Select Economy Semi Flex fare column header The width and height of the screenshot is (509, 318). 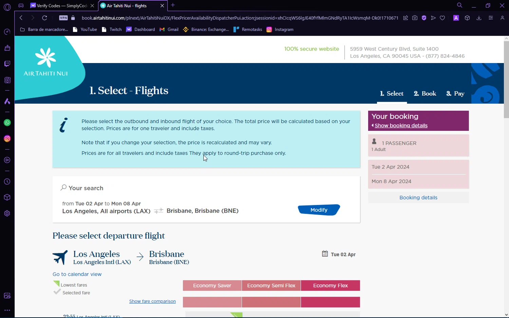click(x=271, y=285)
